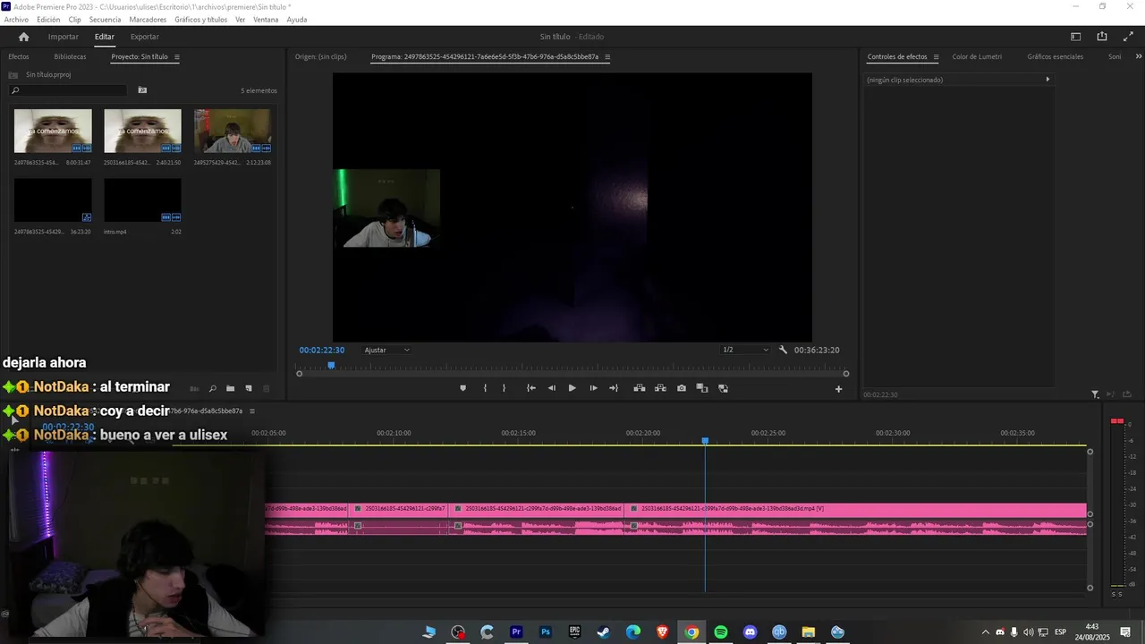
Task: Step forward one frame
Action: (593, 388)
